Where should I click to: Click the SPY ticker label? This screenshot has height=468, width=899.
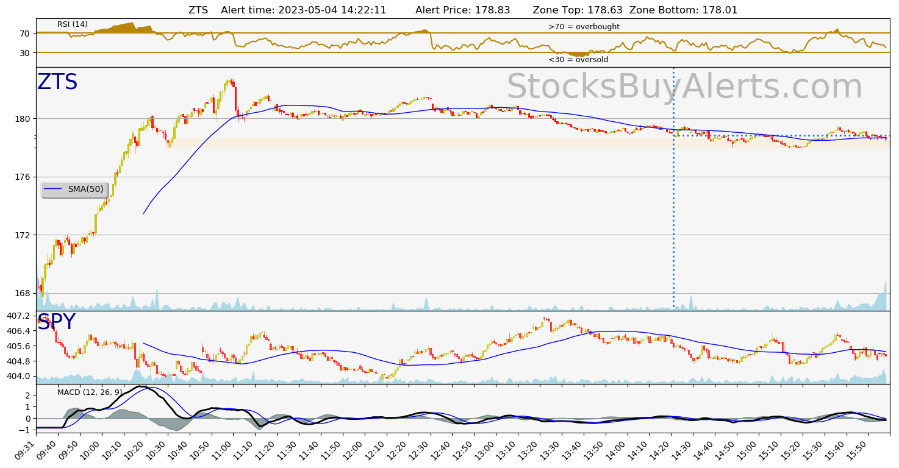pos(56,322)
